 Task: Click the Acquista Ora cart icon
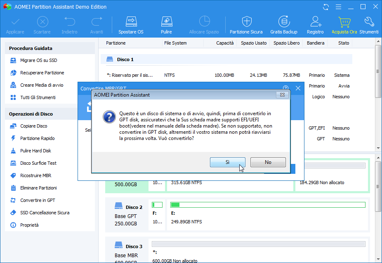tap(344, 25)
